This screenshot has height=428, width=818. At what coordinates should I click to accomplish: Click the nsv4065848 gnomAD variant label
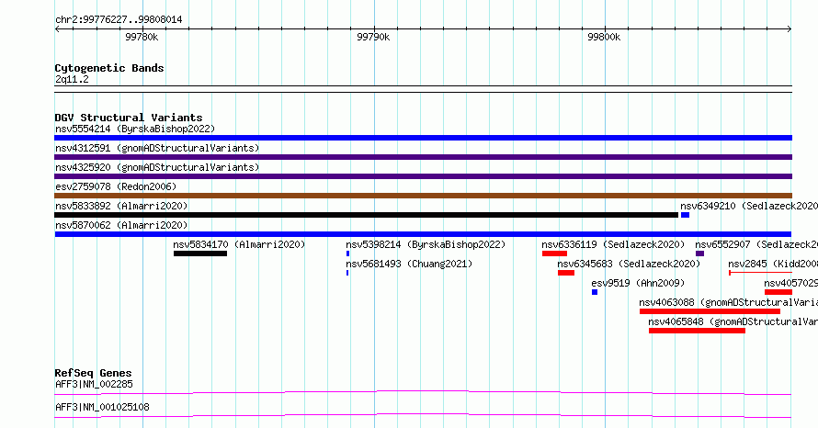[733, 321]
